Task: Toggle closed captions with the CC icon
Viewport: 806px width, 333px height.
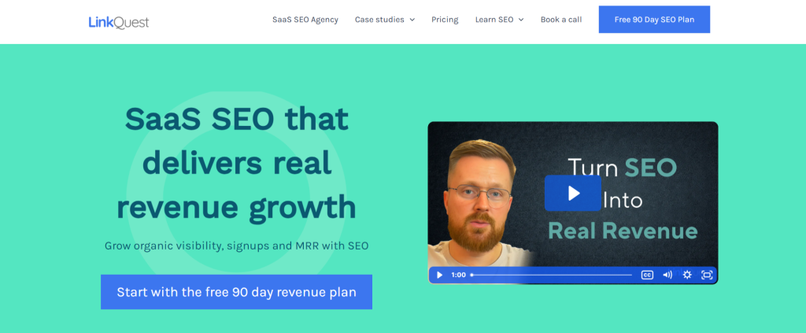Action: (647, 275)
